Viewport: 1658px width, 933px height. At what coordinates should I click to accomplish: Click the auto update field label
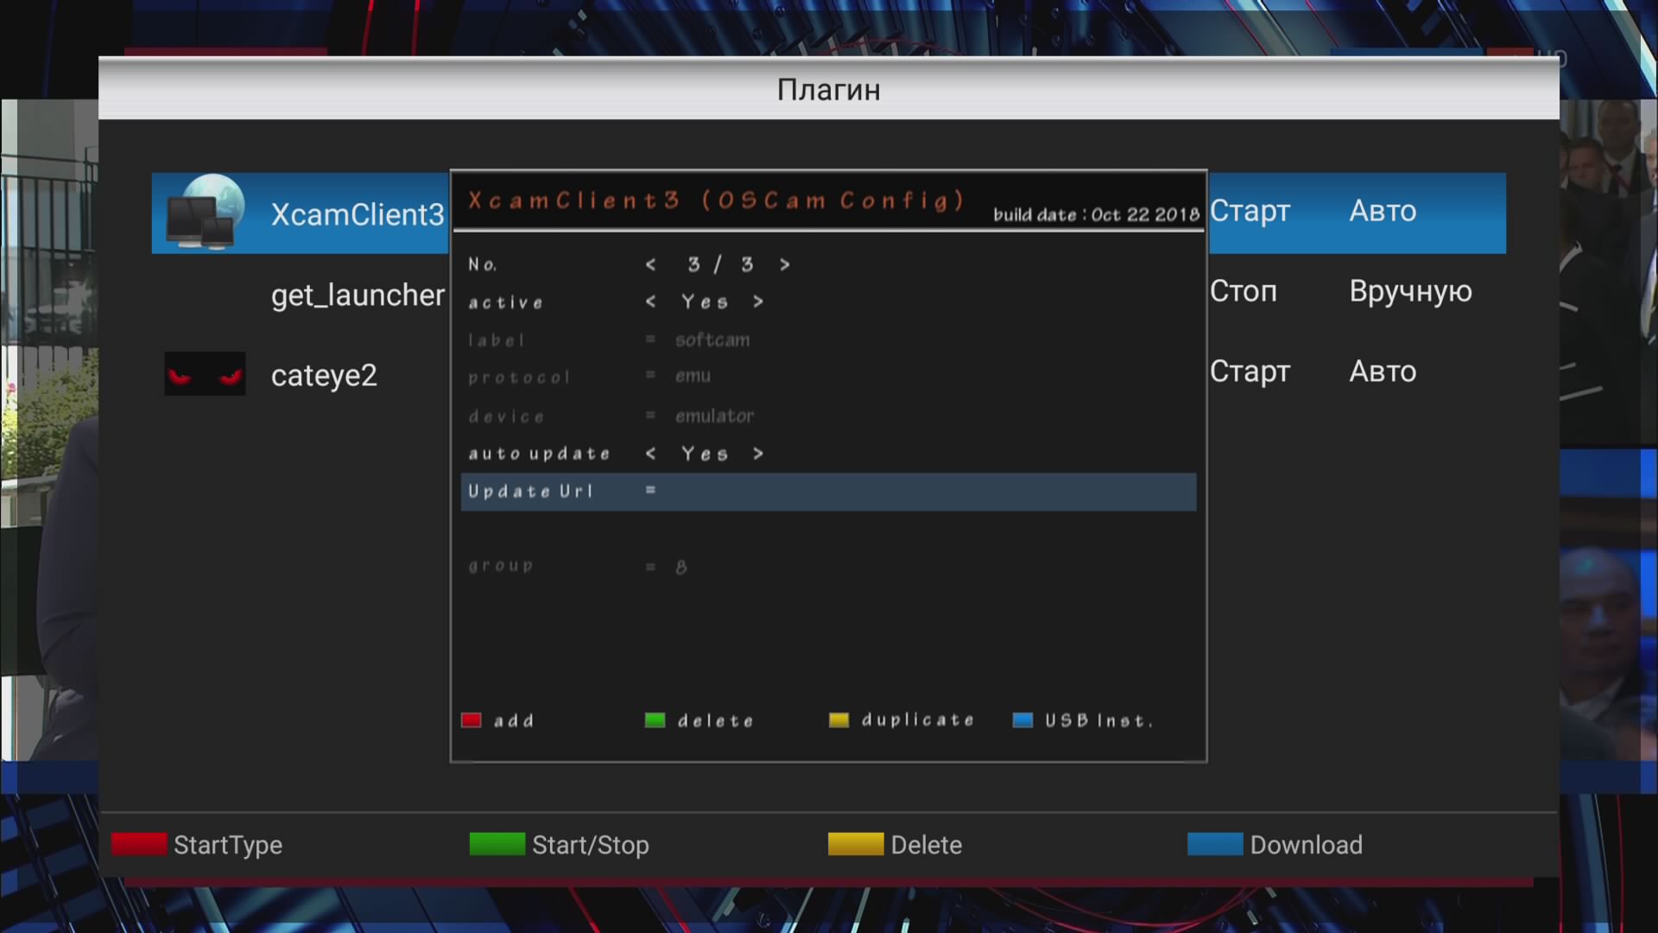coord(539,454)
